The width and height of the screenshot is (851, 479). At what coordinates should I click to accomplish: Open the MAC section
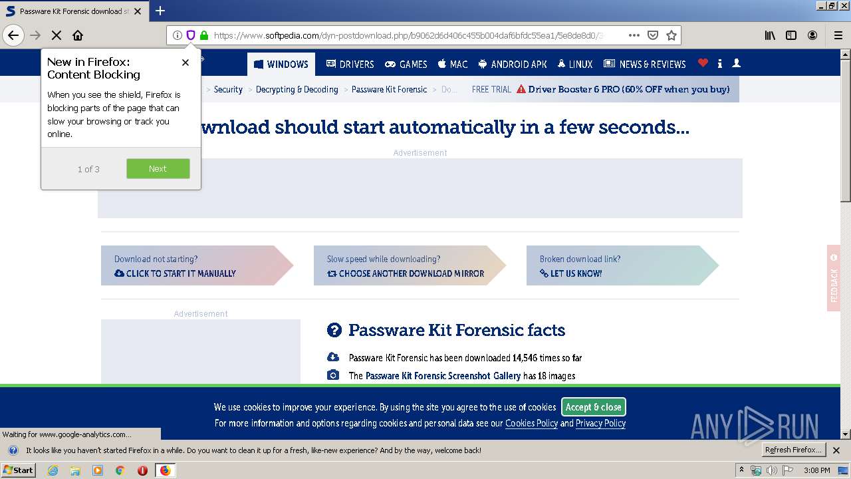click(453, 64)
